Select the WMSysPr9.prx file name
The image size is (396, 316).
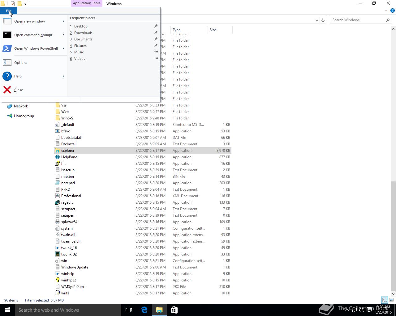tap(73, 287)
